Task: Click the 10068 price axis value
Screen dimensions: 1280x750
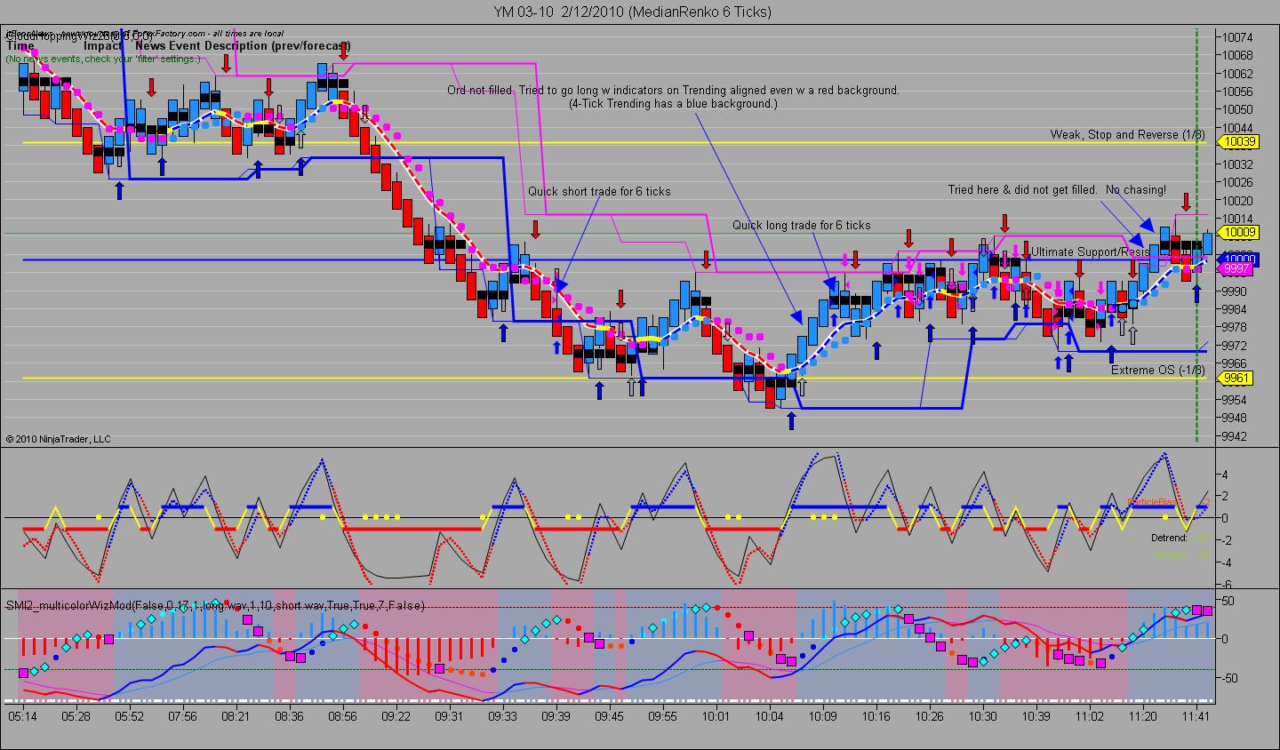Action: coord(1237,56)
